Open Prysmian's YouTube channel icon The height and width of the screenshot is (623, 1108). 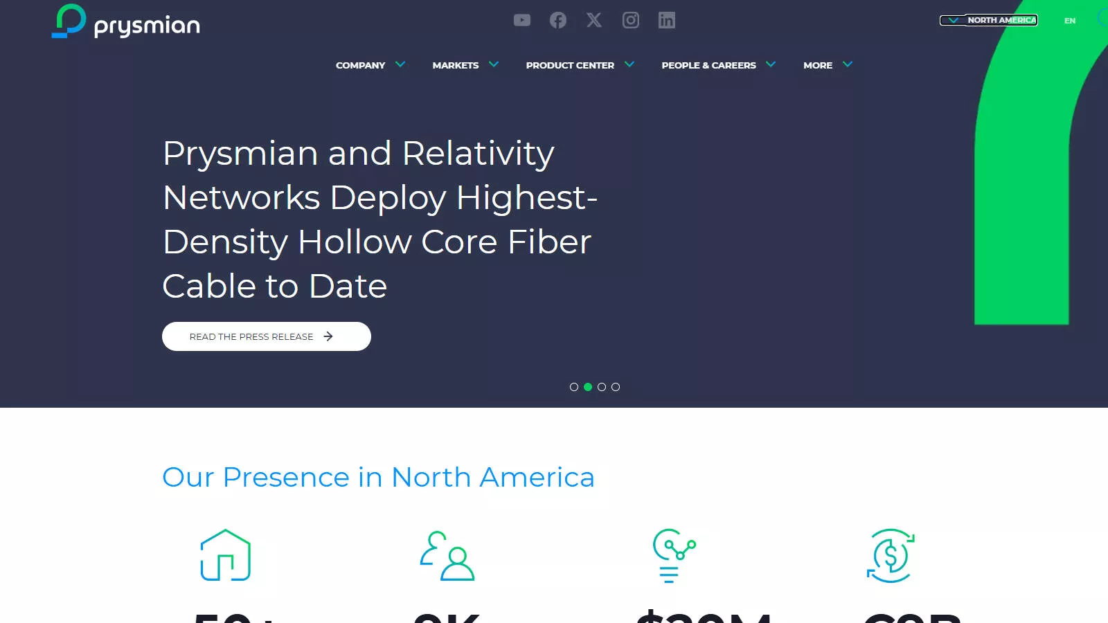[x=522, y=20]
